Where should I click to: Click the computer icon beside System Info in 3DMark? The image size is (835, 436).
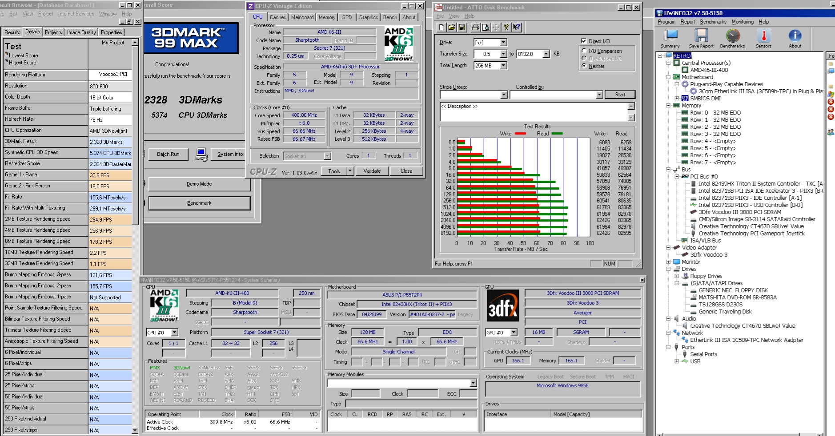pos(201,154)
